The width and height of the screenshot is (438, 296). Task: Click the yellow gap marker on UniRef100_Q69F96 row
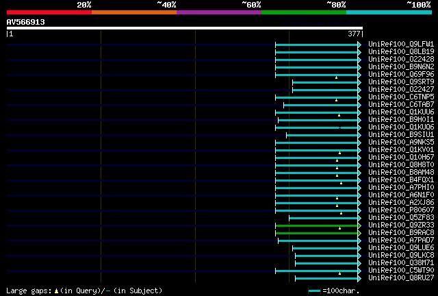click(336, 77)
